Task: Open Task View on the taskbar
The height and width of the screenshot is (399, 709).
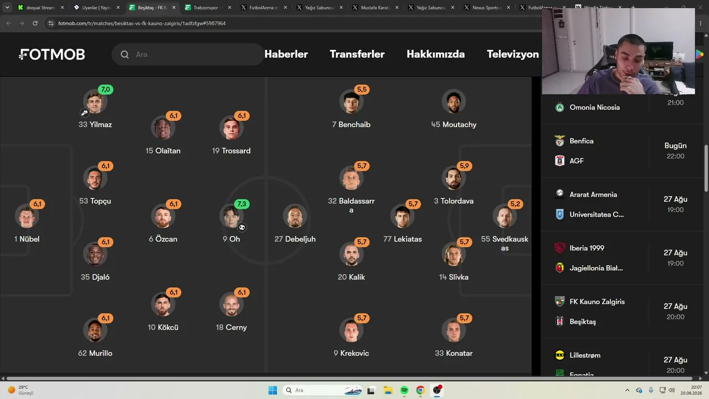Action: pyautogui.click(x=371, y=390)
